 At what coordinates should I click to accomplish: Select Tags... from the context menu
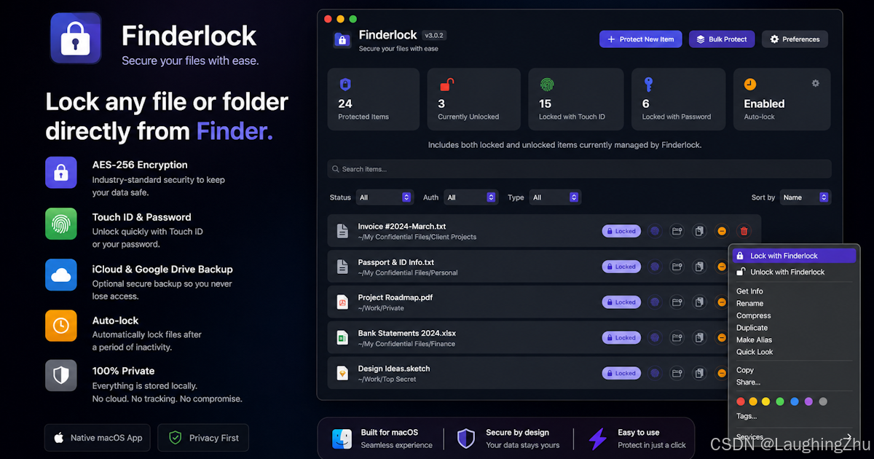tap(747, 416)
